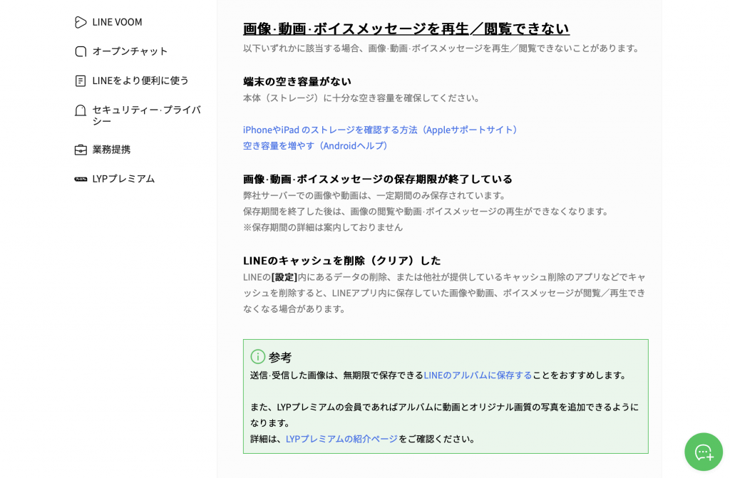The height and width of the screenshot is (478, 730).
Task: Click the note ※保存期間の詳細は案内しておりません
Action: point(323,227)
